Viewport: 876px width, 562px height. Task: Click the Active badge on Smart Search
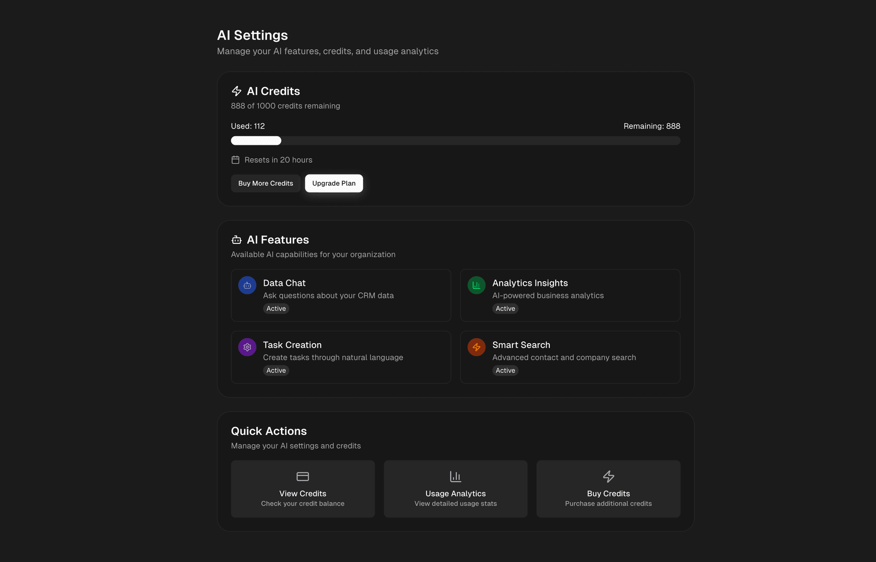pos(505,371)
